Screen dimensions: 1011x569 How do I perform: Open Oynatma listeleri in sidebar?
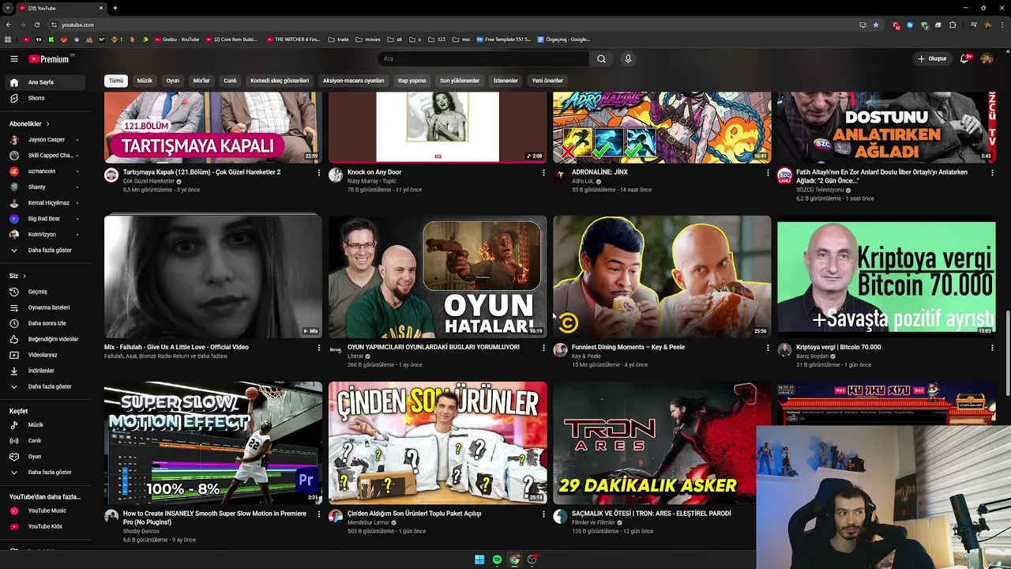coord(44,307)
